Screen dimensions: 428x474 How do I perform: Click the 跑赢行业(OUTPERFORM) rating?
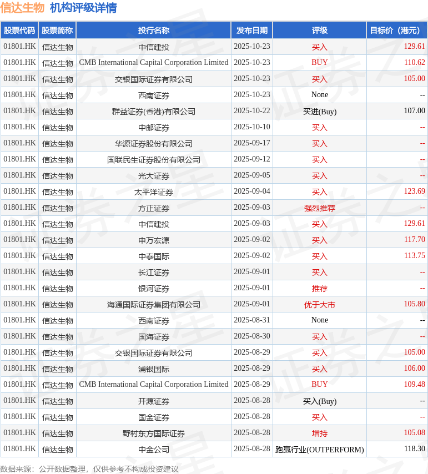point(320,450)
